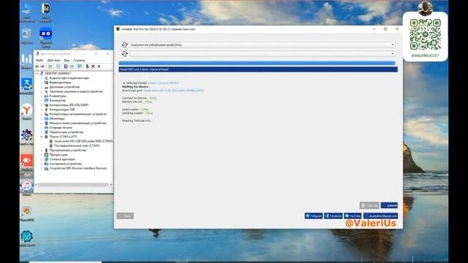Viewport: 468px width, 263px height.
Task: Click the green update driver toolbar icon
Action: coord(87,66)
